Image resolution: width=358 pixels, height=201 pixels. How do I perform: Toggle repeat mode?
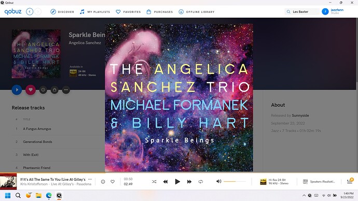coord(201,182)
